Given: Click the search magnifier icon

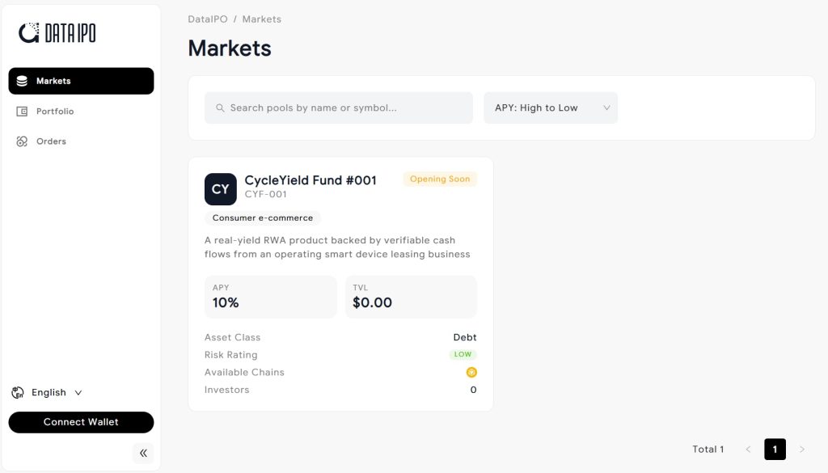Looking at the screenshot, I should (x=220, y=108).
